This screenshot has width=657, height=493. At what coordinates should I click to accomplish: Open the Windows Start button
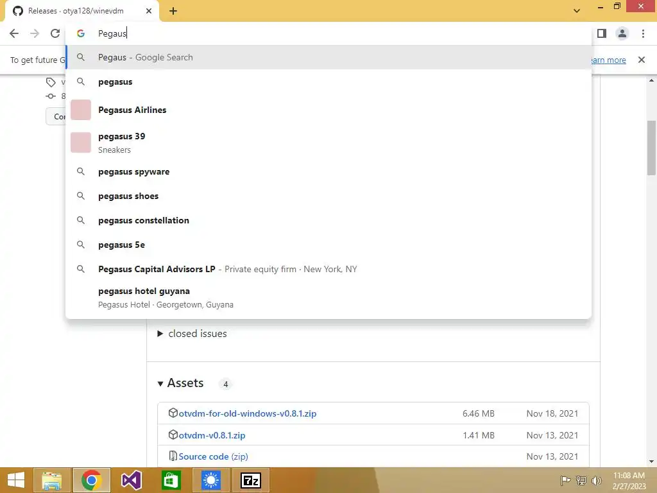pyautogui.click(x=16, y=480)
